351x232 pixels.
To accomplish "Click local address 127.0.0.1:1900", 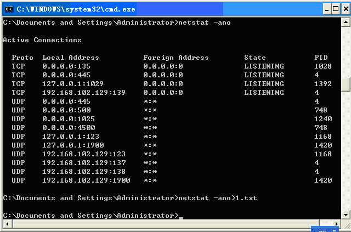I will 73,145.
